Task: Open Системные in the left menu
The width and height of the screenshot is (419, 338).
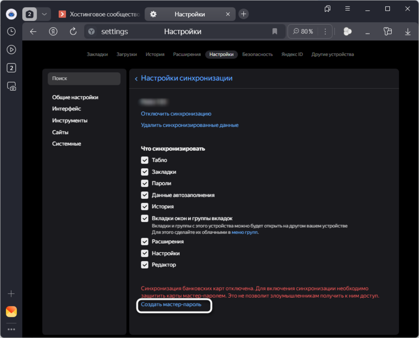Action: [x=66, y=144]
